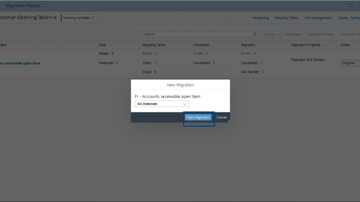The height and width of the screenshot is (202, 360).
Task: Click the dialog resize handle corner
Action: coord(228,121)
